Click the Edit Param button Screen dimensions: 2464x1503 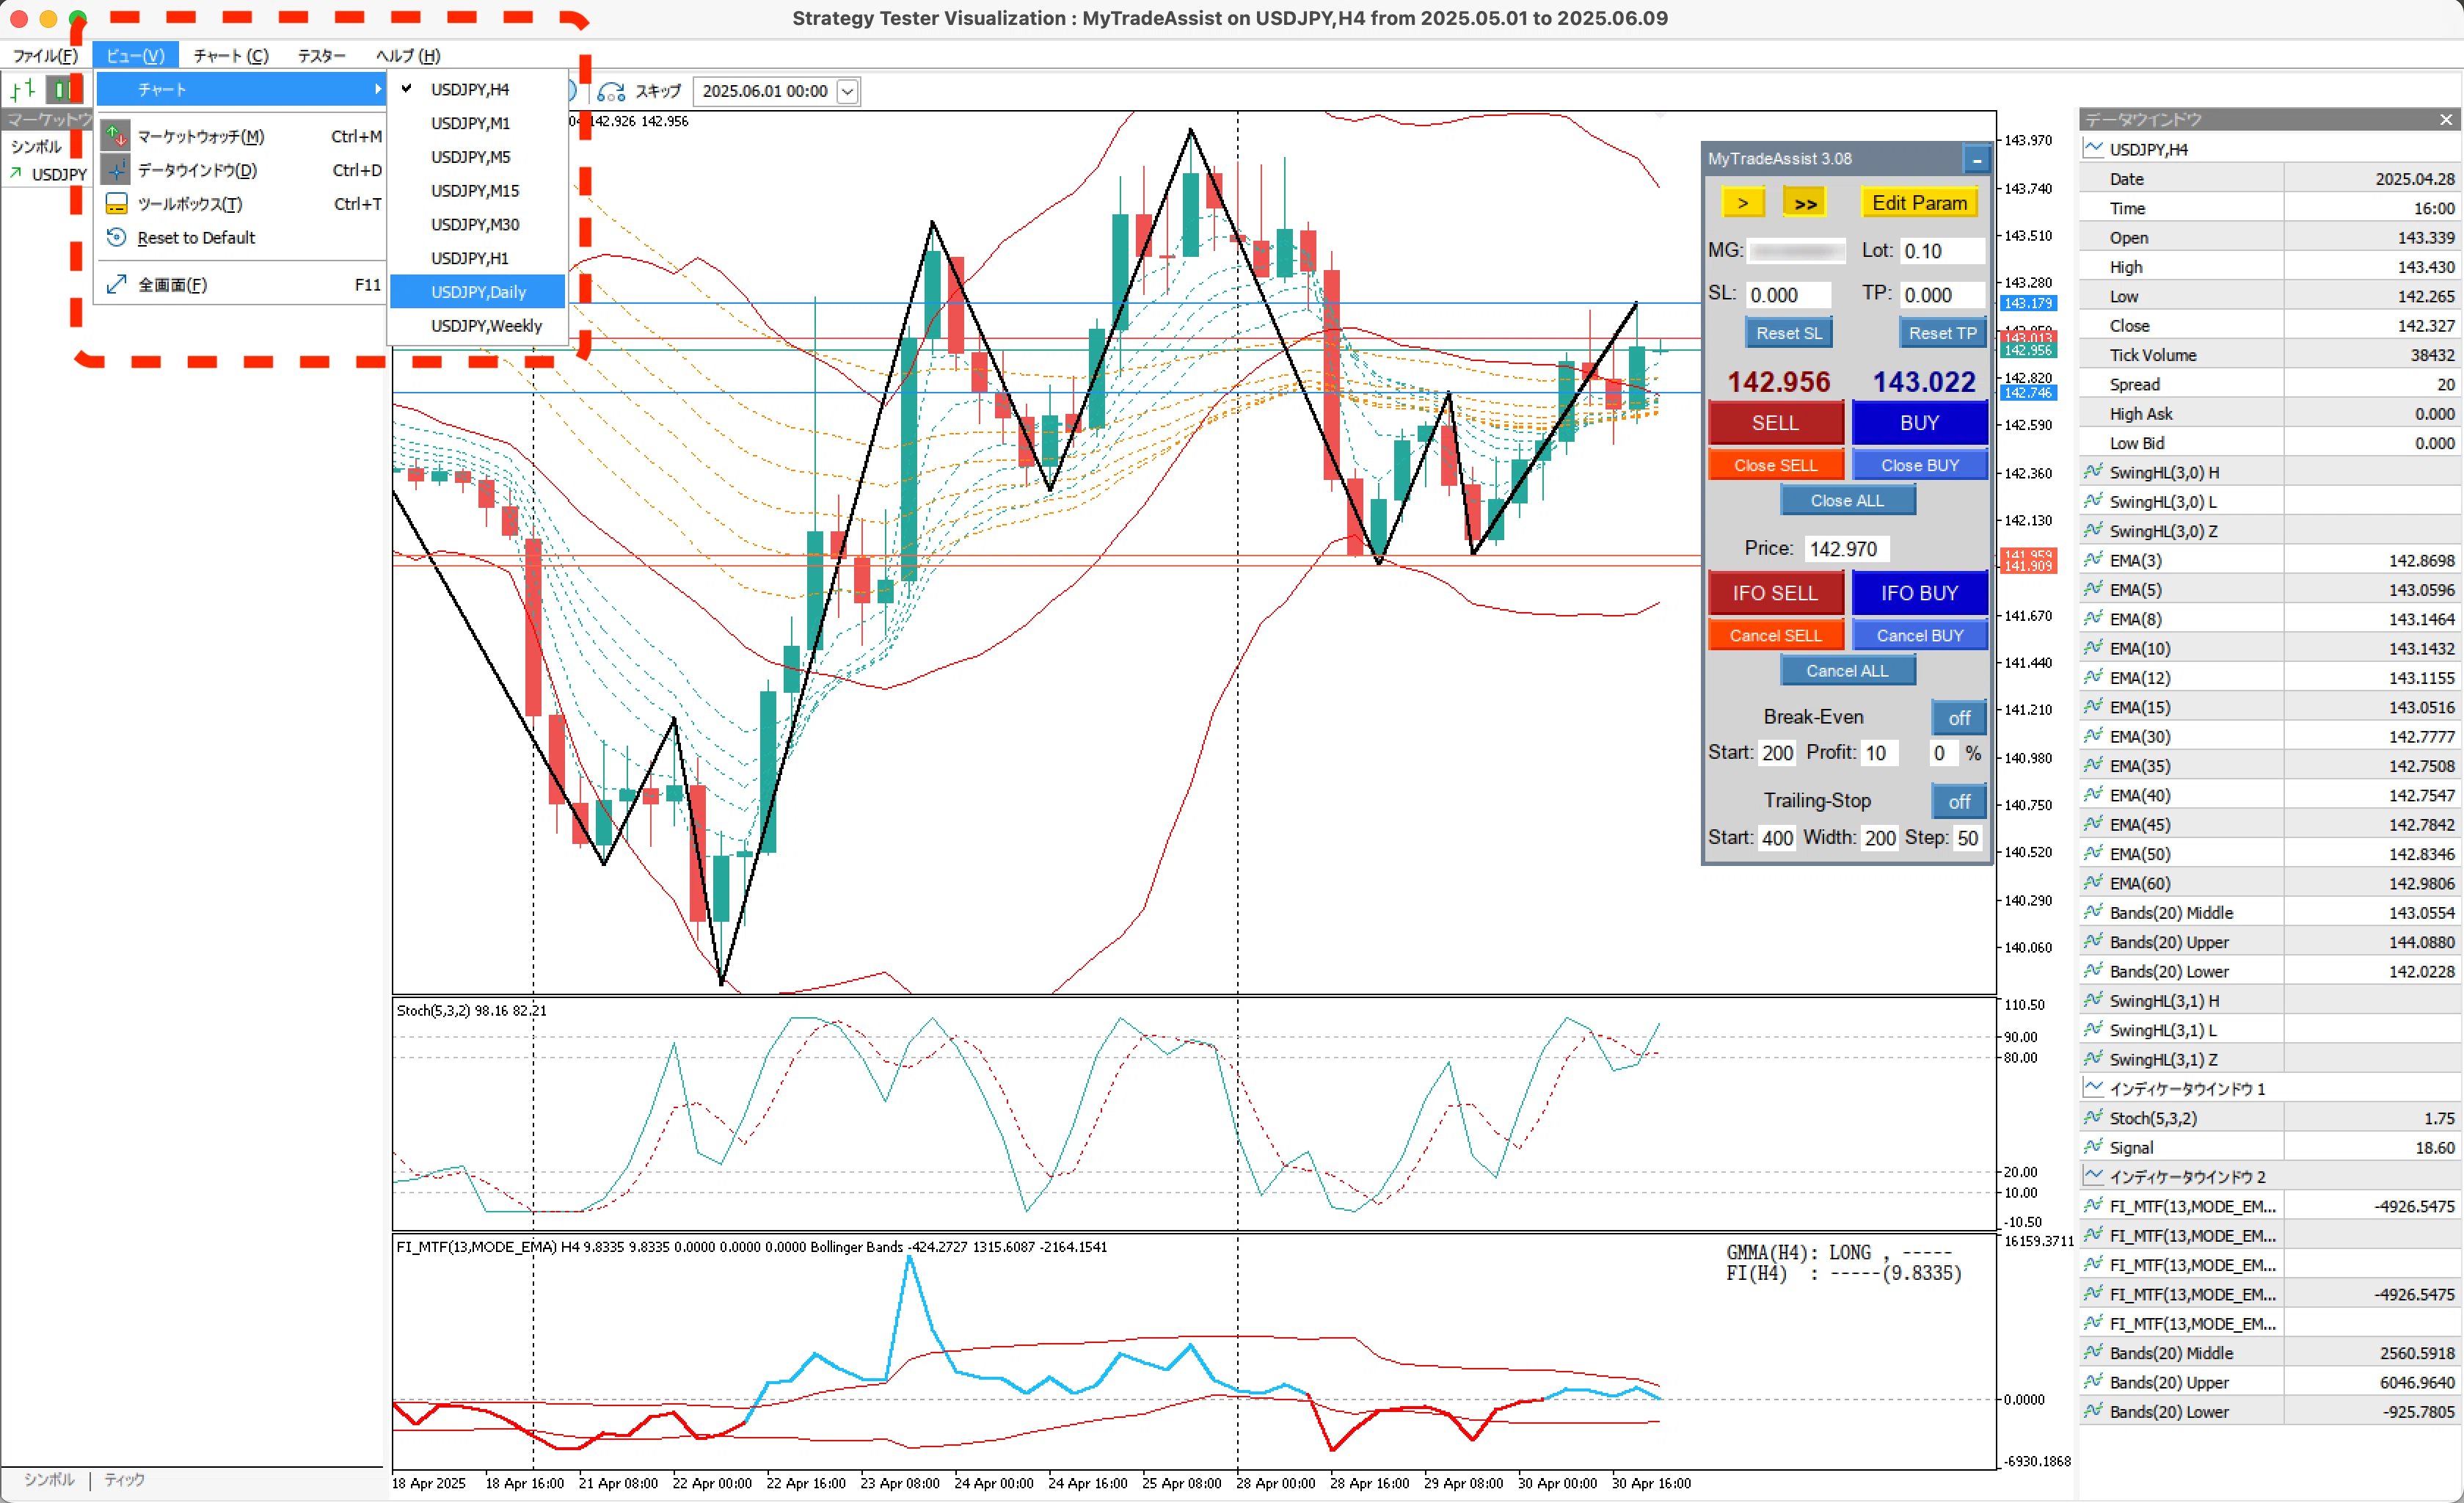(1918, 203)
